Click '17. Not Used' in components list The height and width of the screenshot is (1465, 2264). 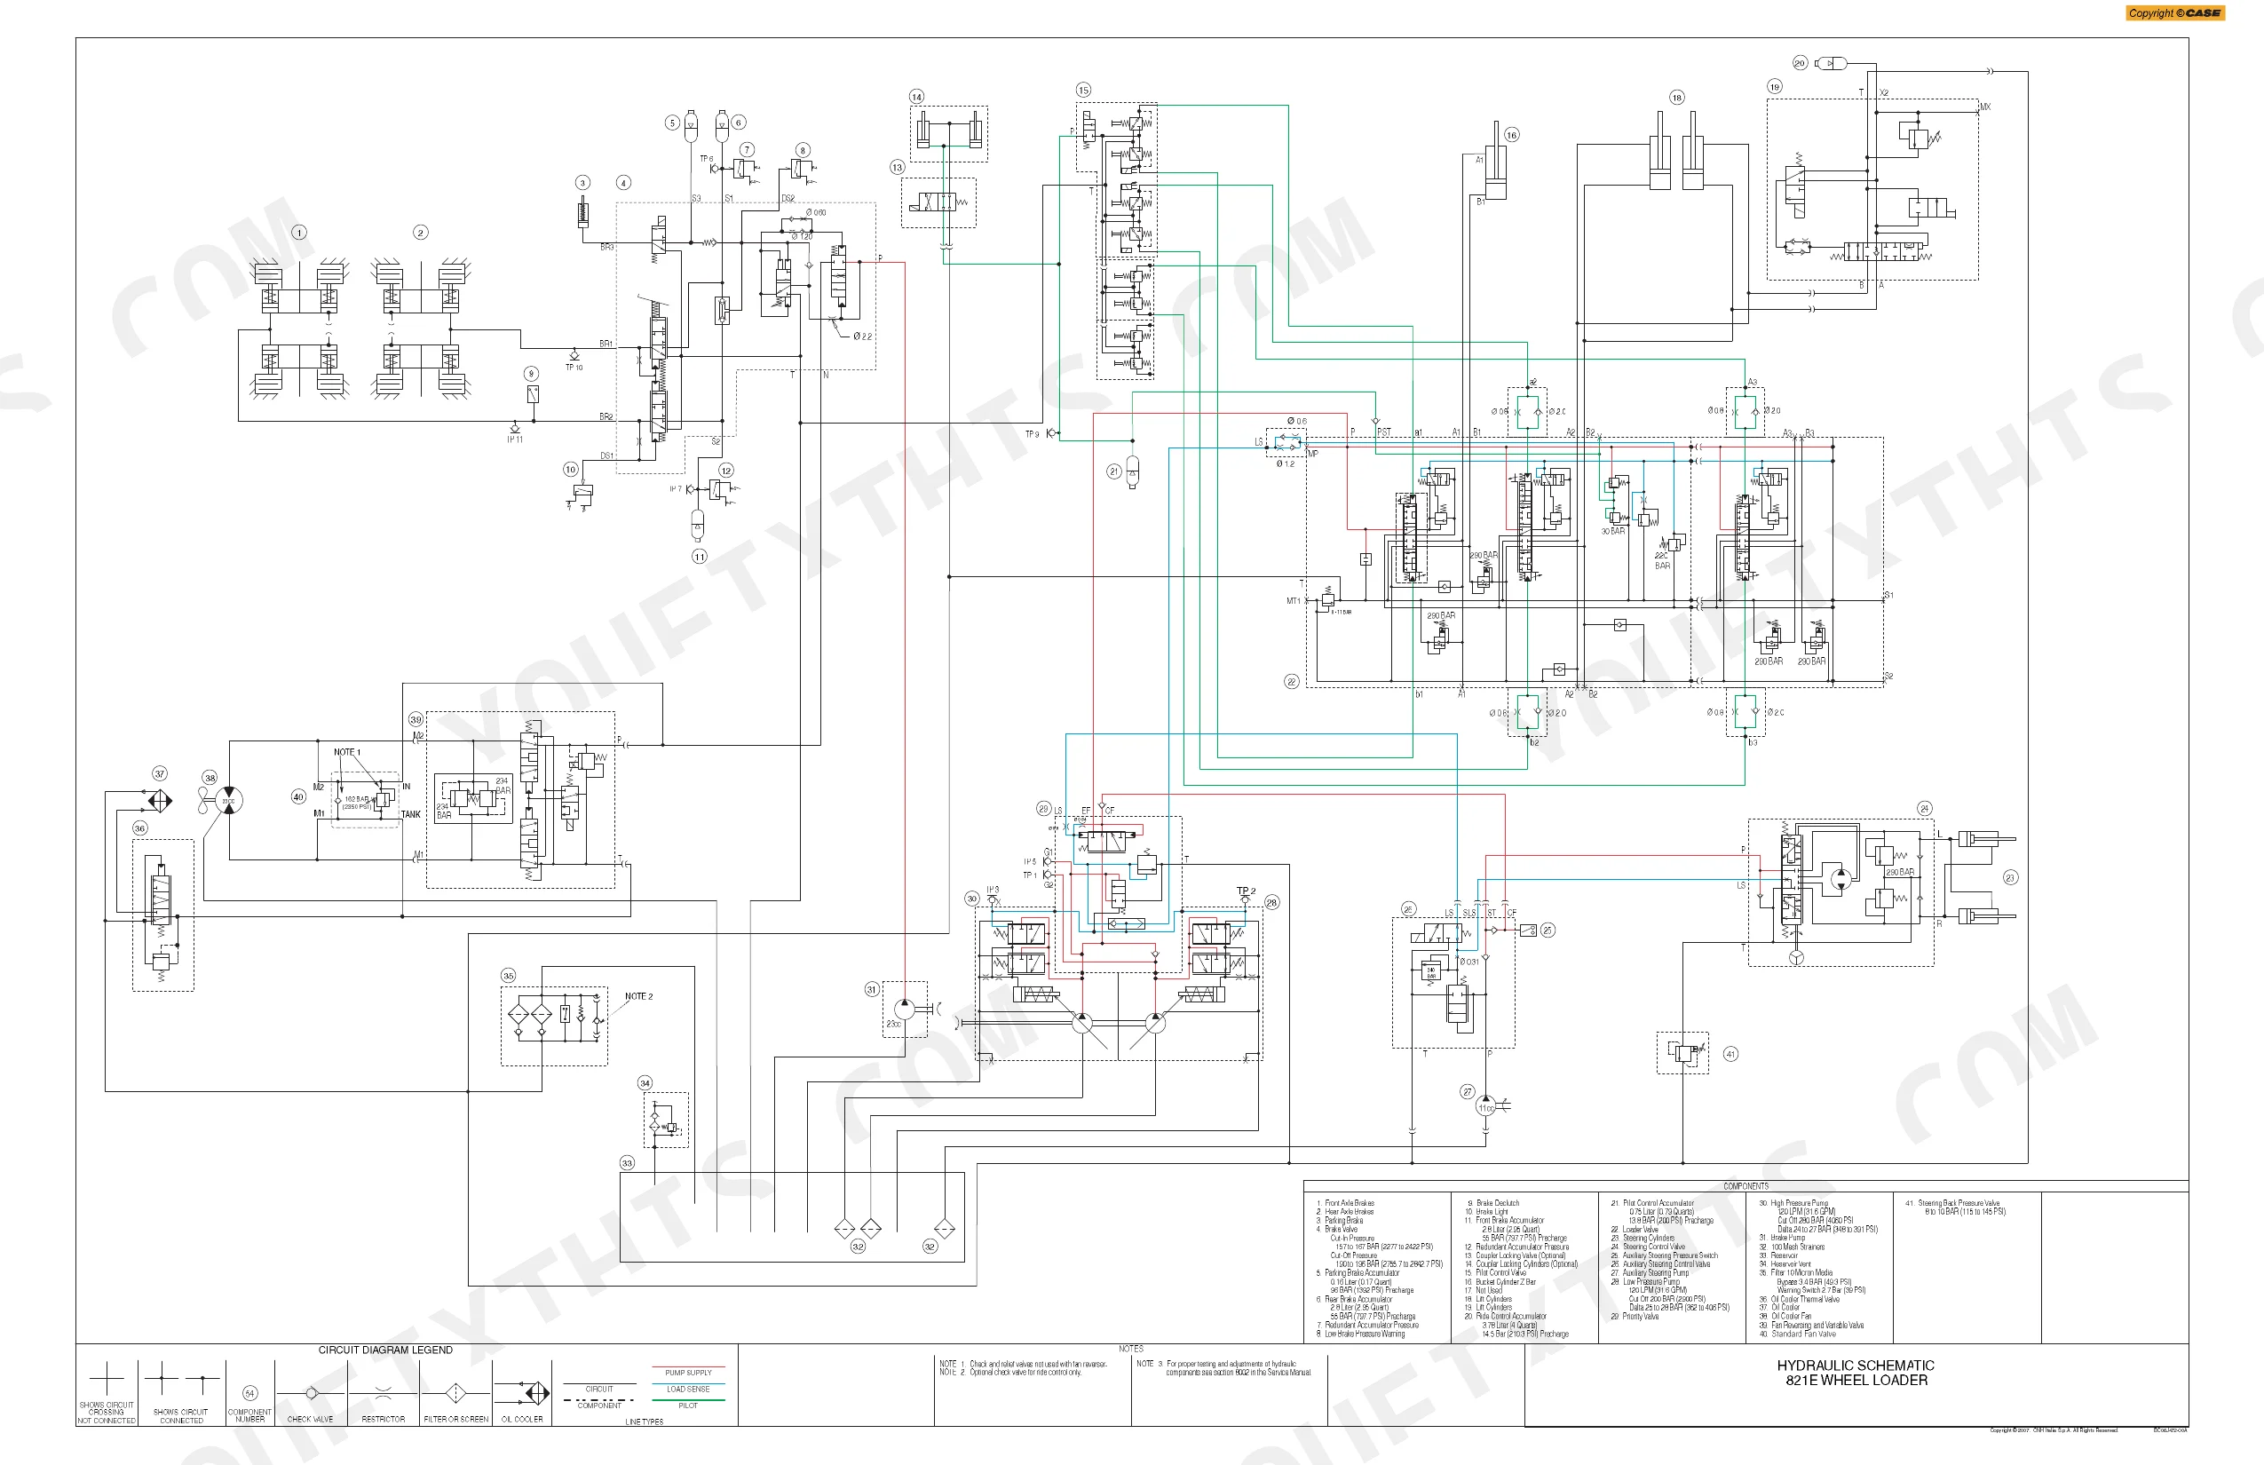click(x=1484, y=1290)
